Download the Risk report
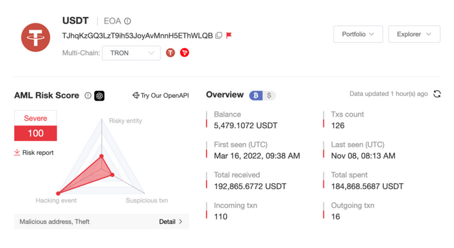 (x=34, y=152)
